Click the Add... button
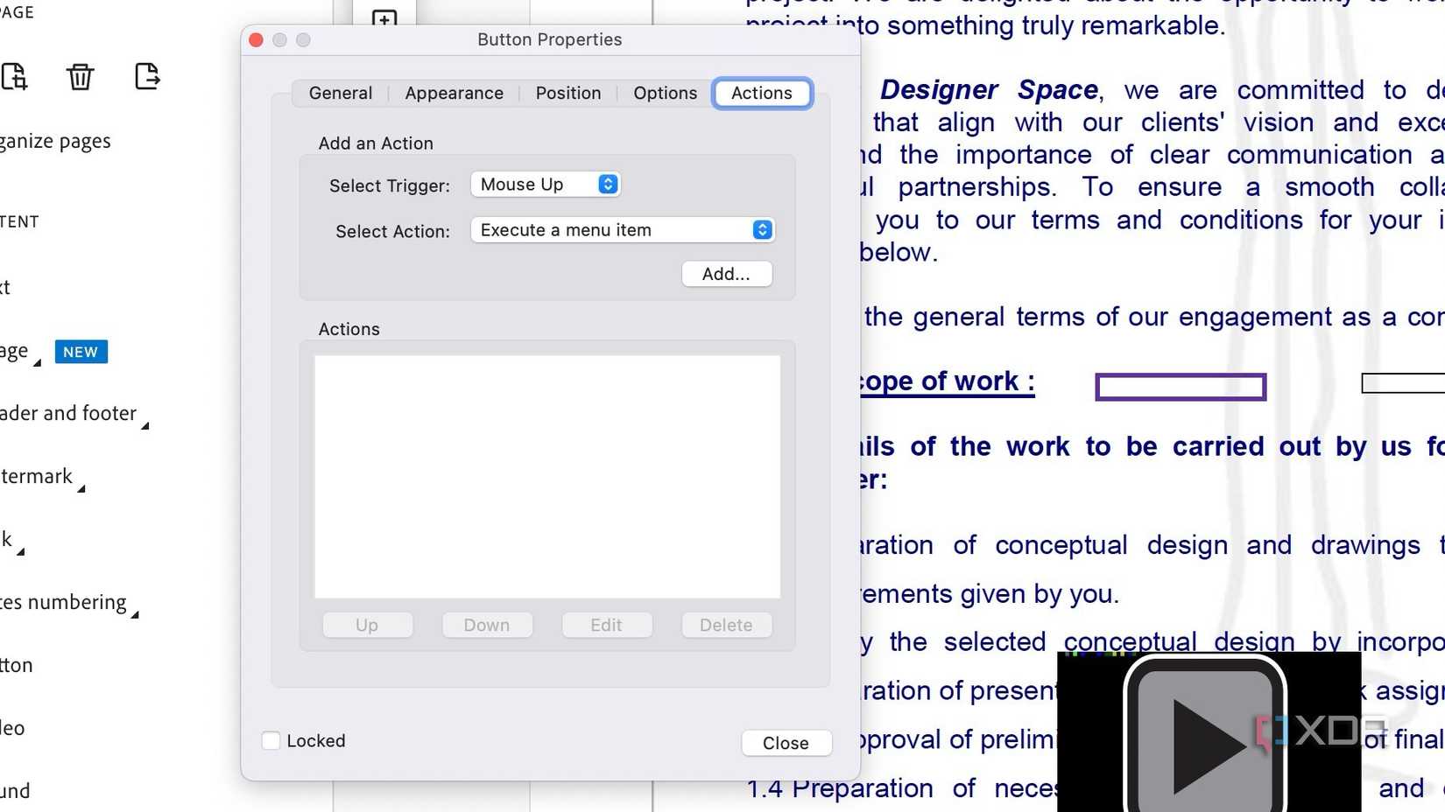The height and width of the screenshot is (812, 1445). 726,274
